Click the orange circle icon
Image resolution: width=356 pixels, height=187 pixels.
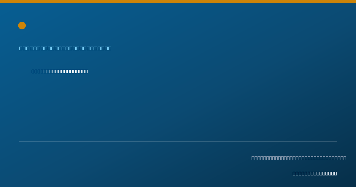22,26
